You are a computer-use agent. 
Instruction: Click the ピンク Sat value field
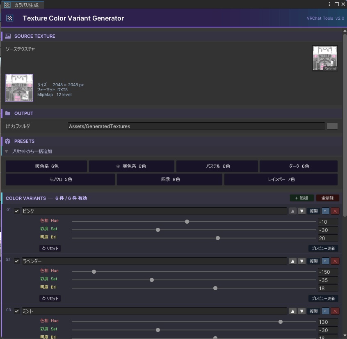[x=328, y=230]
